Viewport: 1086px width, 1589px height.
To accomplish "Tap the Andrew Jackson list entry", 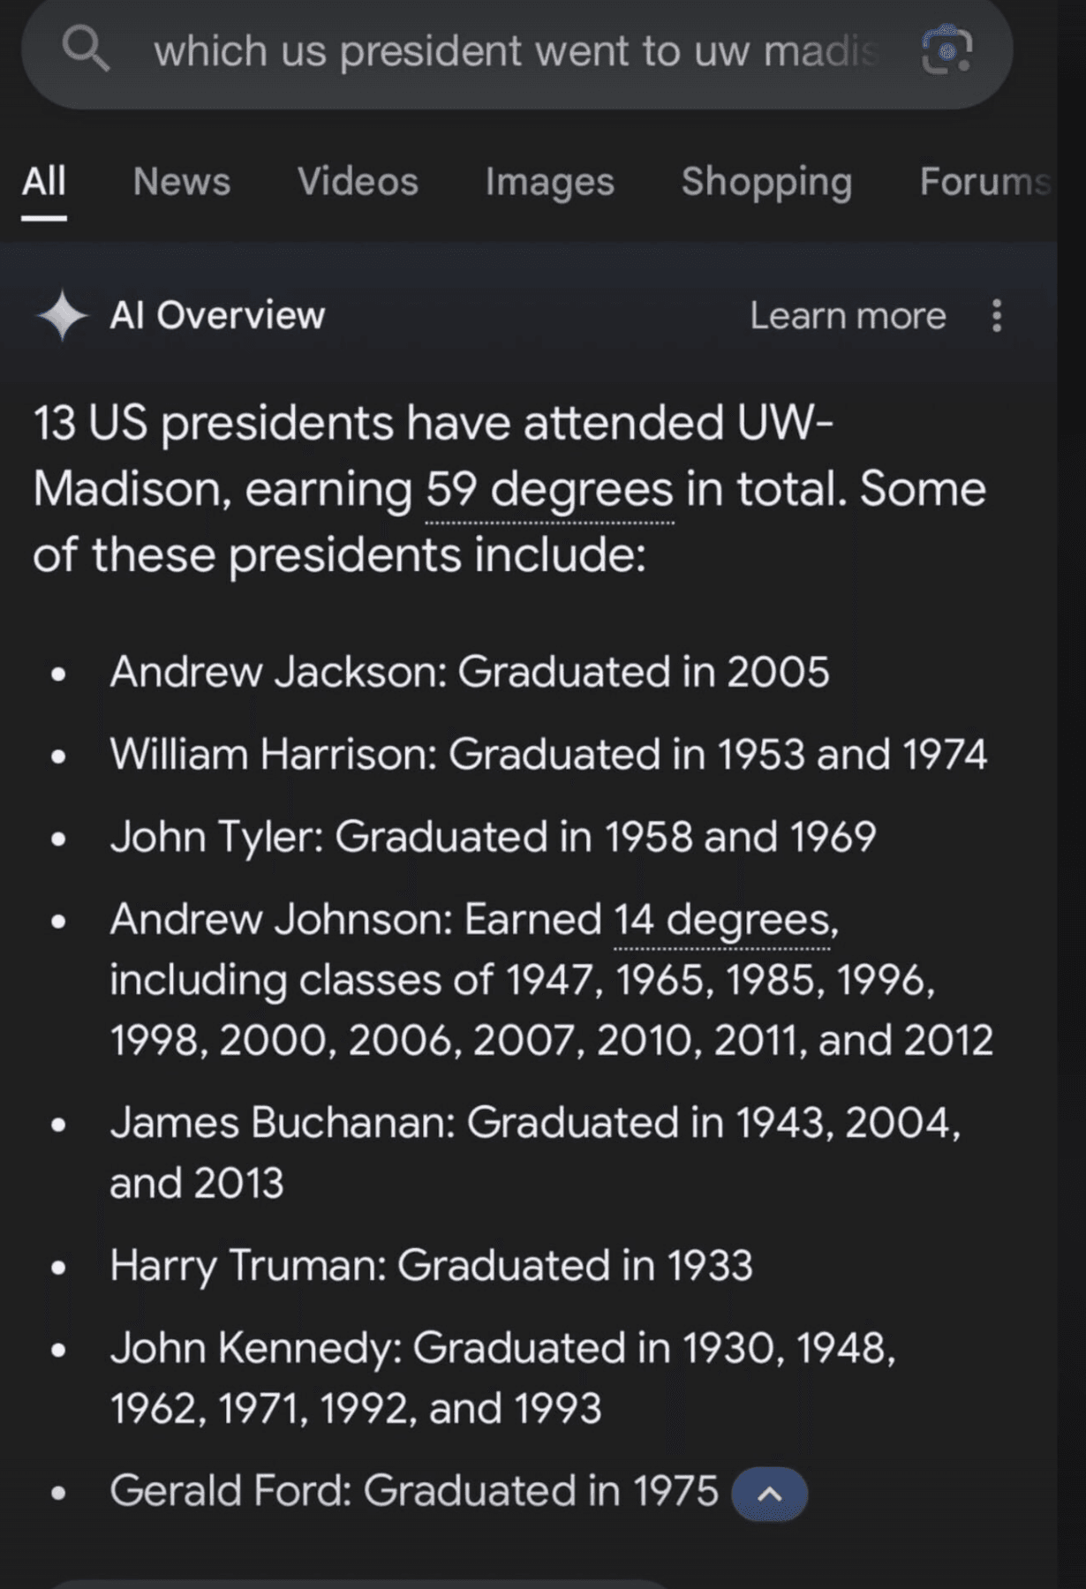I will click(469, 672).
